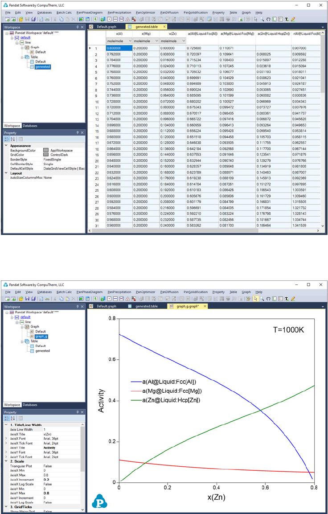Toggle Alphabetical sort in the graph window's Property panel
This screenshot has width=328, height=514.
coord(13,418)
